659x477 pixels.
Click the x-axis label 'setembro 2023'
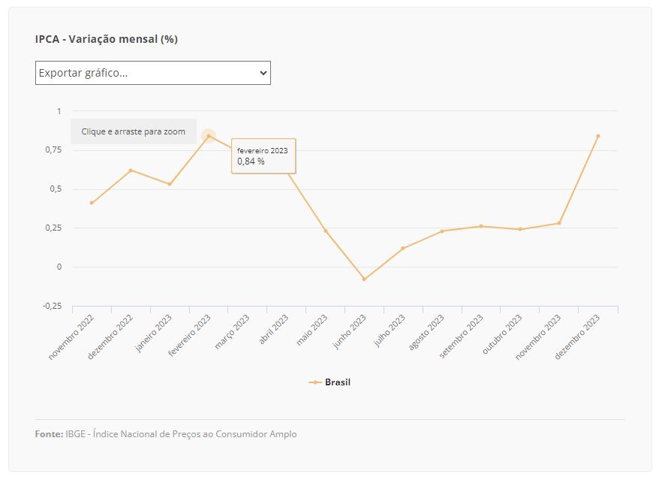[x=461, y=336]
